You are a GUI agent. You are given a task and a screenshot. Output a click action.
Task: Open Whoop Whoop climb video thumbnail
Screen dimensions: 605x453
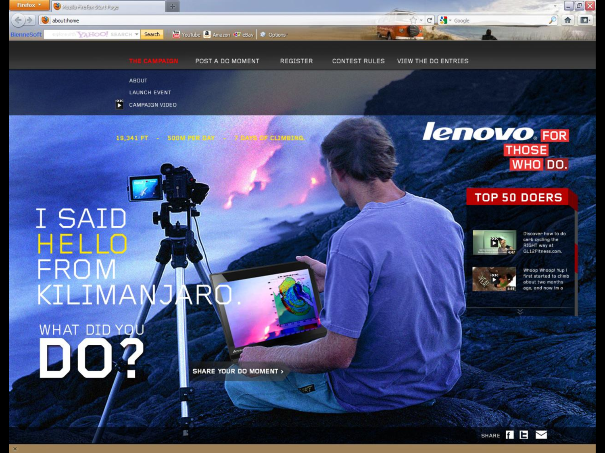(x=494, y=279)
